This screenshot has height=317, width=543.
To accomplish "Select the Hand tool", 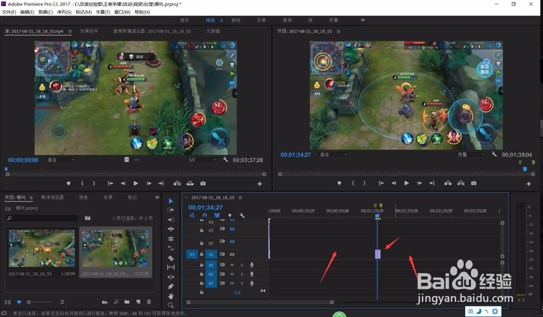I will coord(171,296).
